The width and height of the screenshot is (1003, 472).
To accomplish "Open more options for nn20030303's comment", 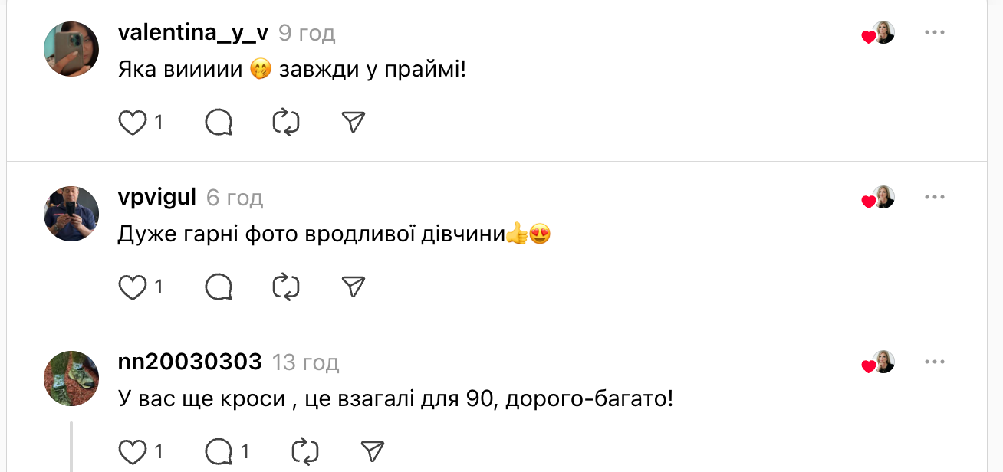I will pos(934,362).
